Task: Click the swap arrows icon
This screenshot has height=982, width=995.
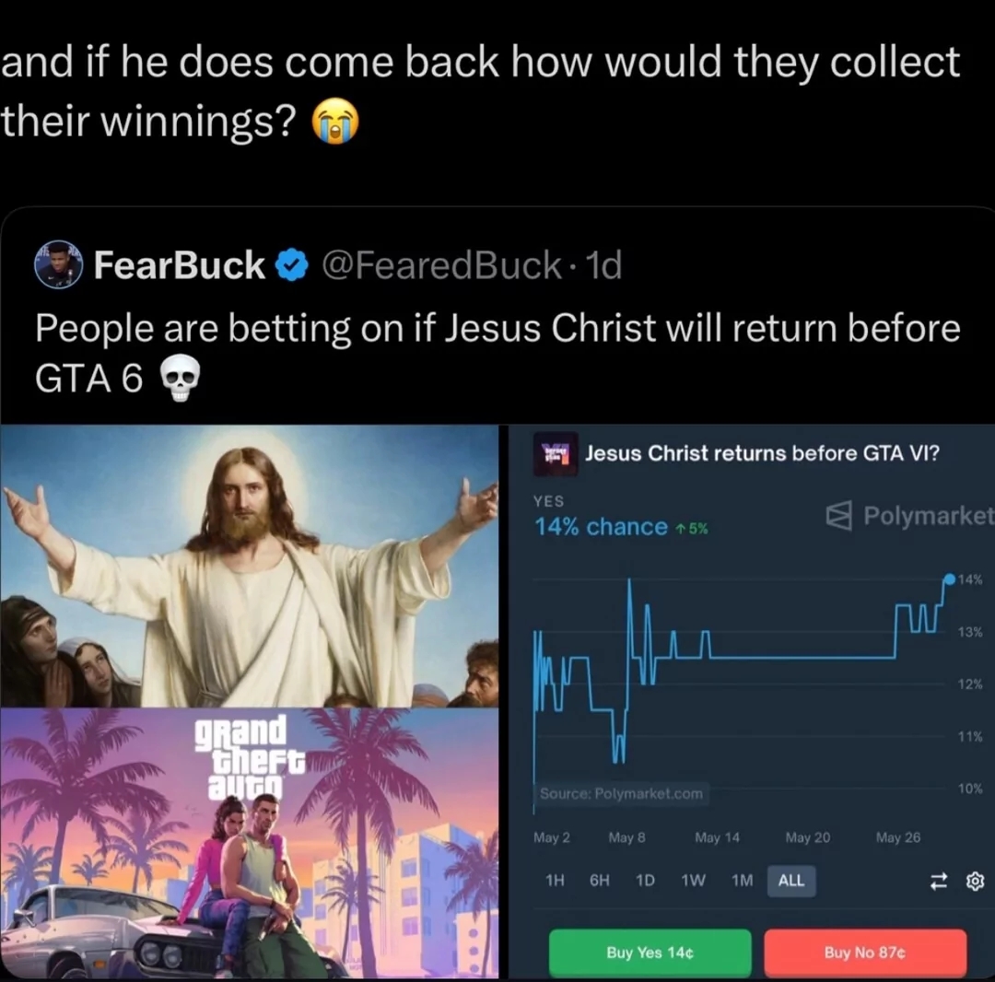Action: pos(939,882)
